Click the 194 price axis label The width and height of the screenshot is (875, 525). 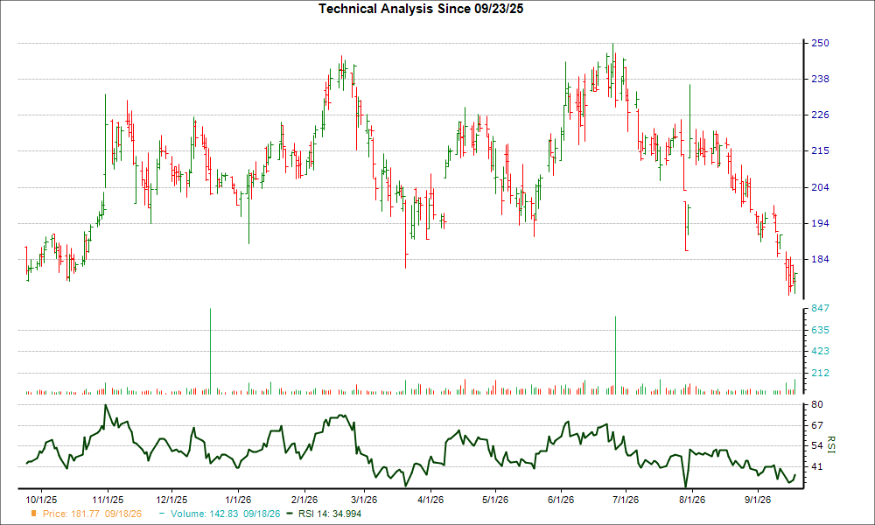(x=820, y=223)
